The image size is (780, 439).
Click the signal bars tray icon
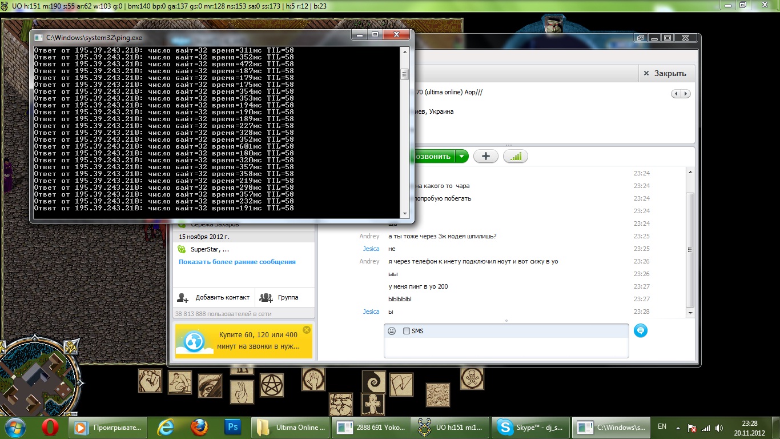pos(706,428)
